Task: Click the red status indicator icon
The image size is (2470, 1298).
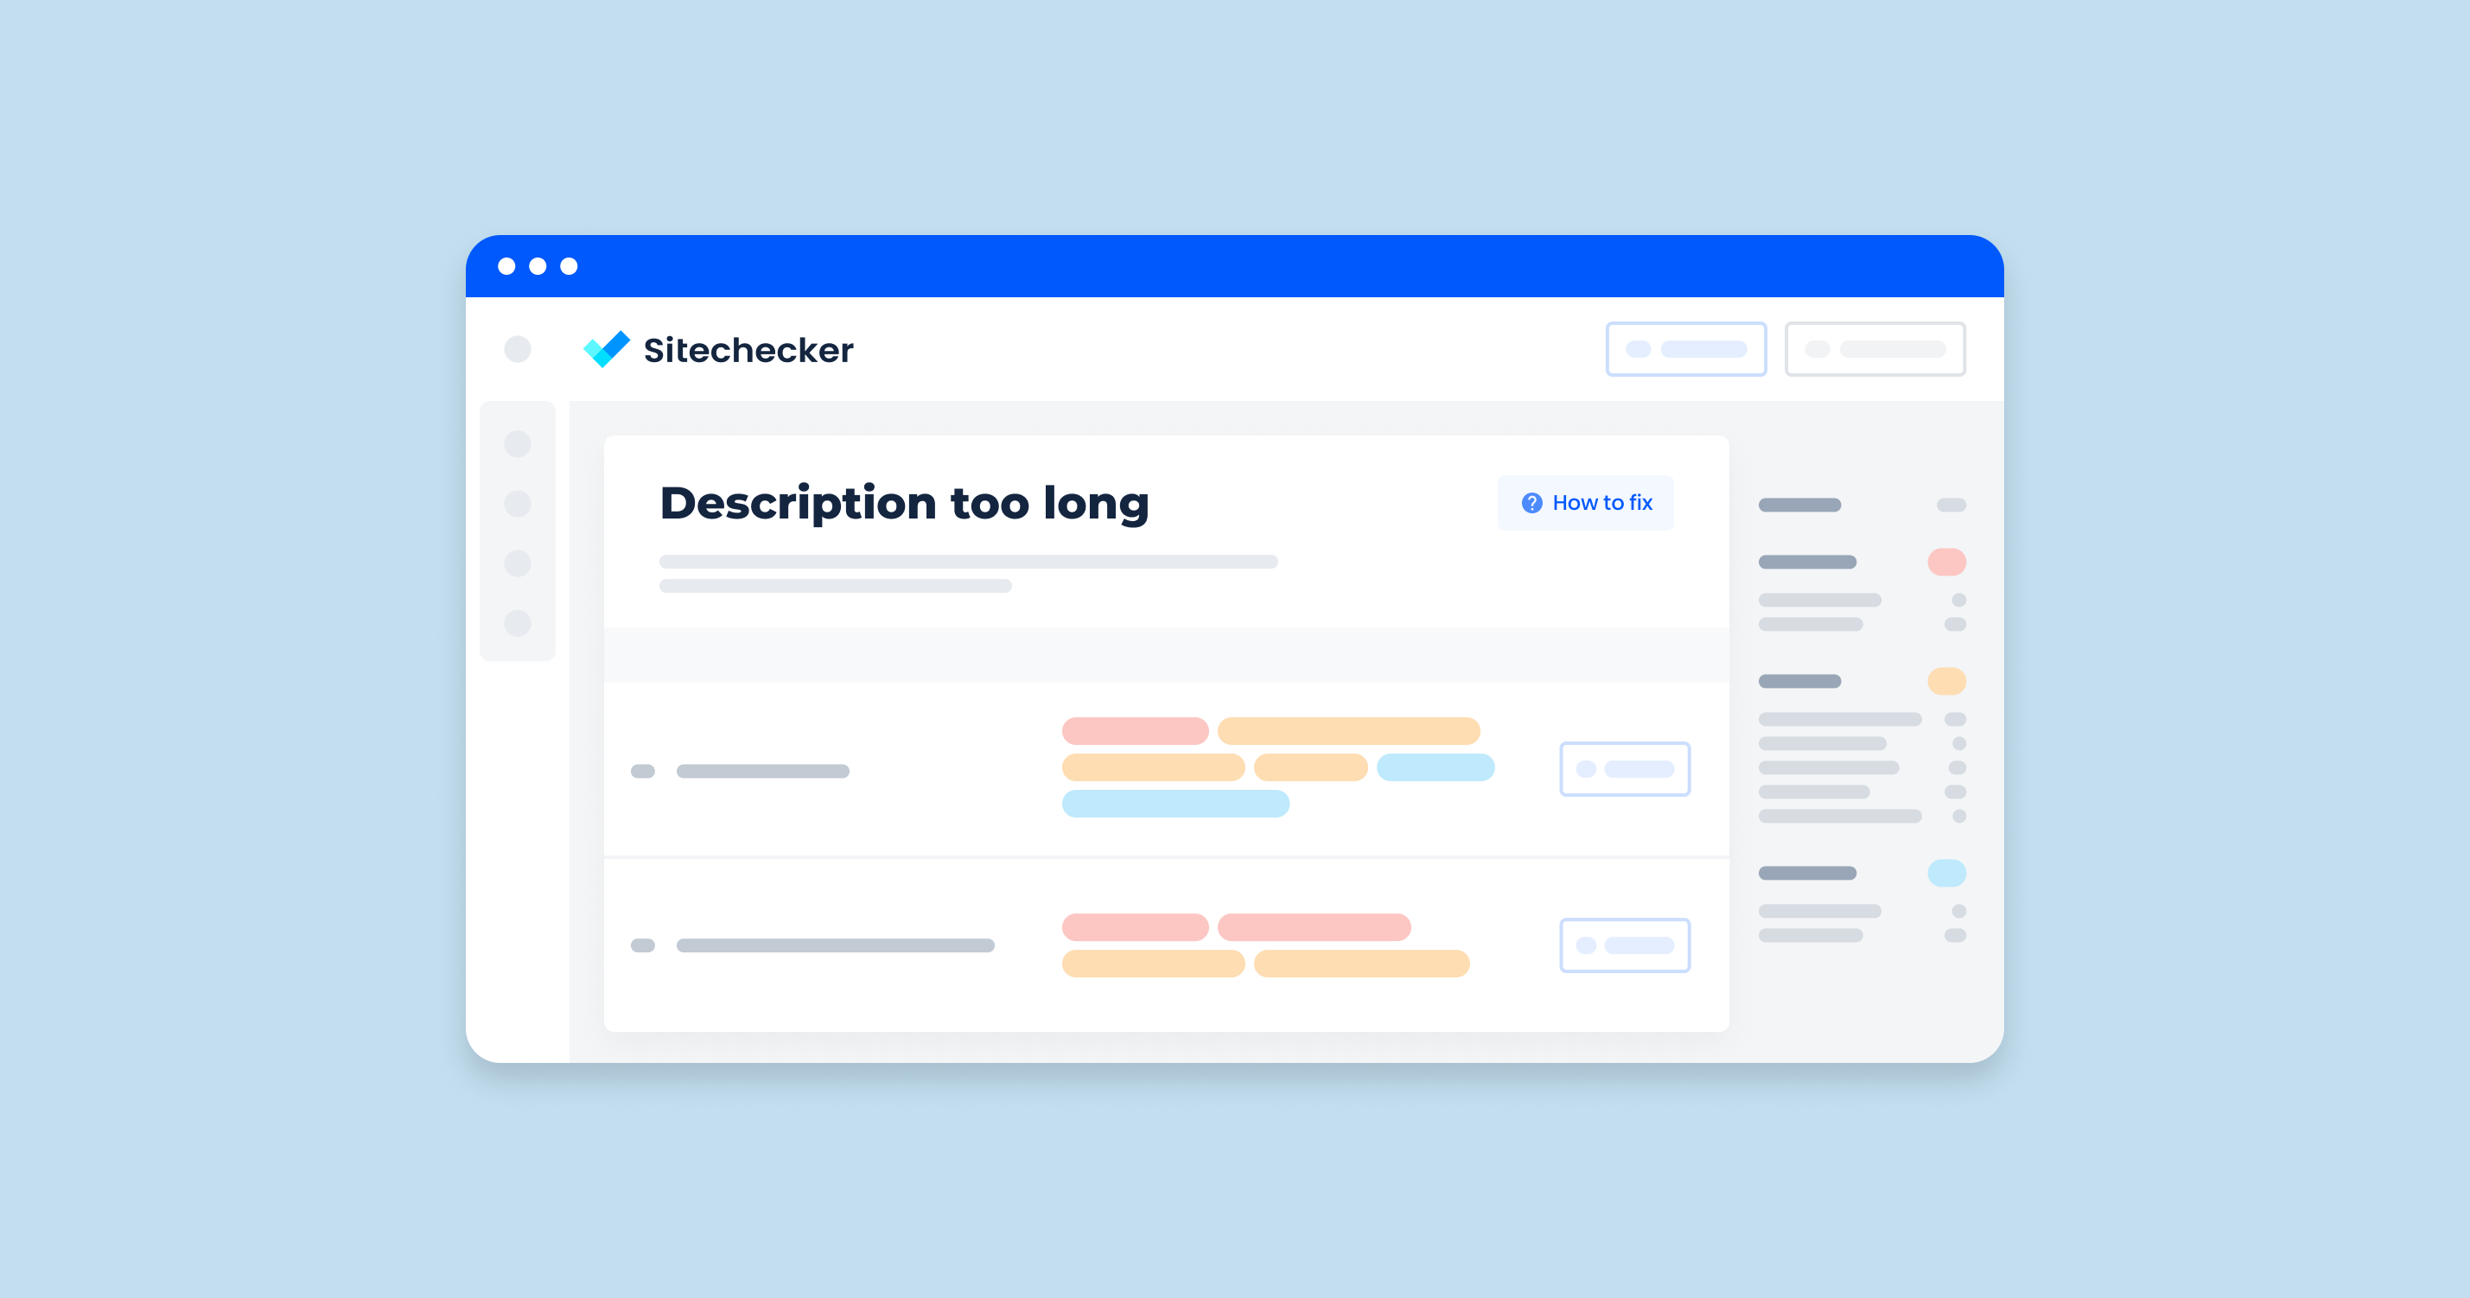Action: click(1945, 562)
